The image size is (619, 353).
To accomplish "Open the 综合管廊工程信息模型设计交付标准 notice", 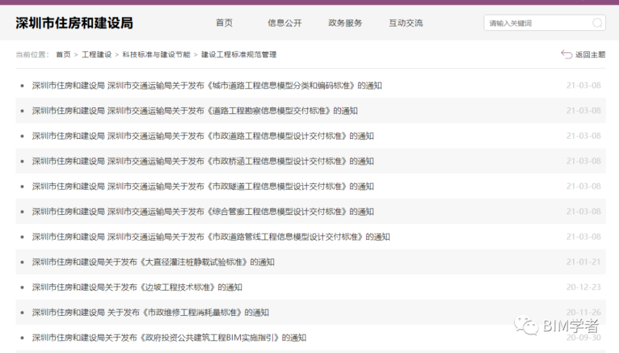I will click(x=203, y=212).
